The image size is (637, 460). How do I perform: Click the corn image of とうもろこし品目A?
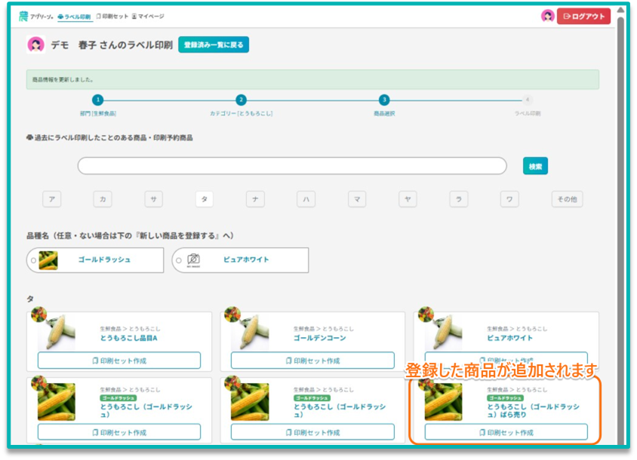57,332
